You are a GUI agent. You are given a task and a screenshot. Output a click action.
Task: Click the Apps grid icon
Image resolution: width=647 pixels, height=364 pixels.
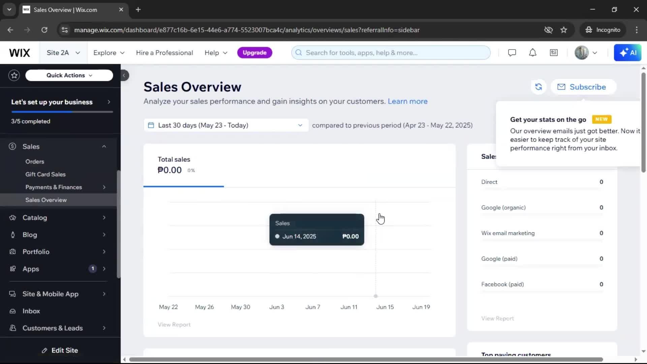pyautogui.click(x=12, y=269)
